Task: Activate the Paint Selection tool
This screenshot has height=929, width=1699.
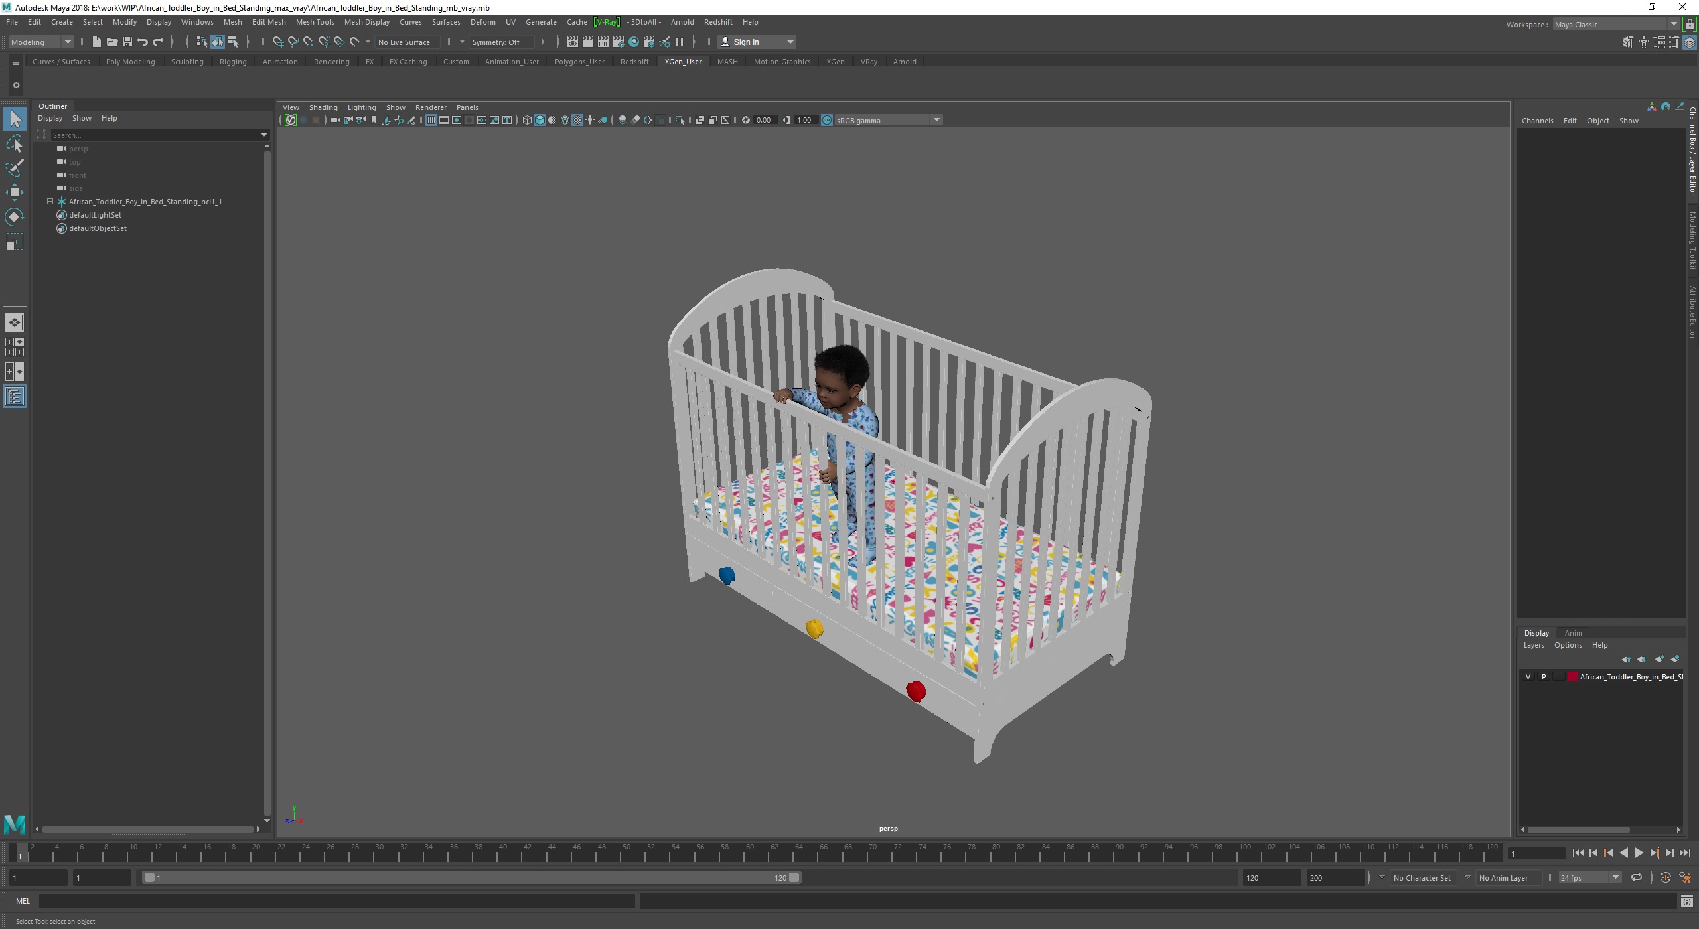Action: 15,167
